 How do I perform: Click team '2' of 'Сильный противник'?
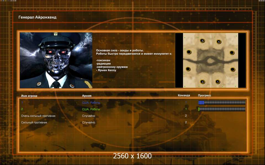click(186, 122)
